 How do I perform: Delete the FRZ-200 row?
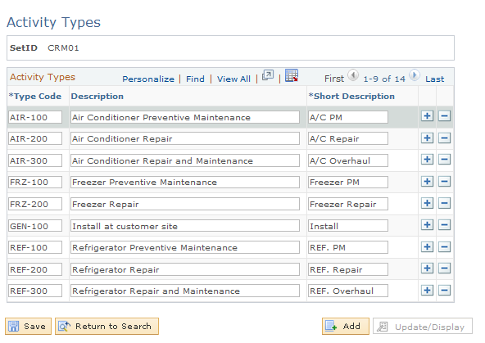pos(444,203)
